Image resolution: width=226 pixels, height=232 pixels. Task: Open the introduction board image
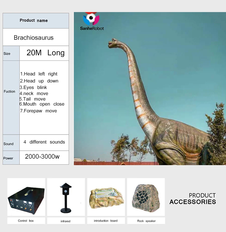click(x=106, y=197)
